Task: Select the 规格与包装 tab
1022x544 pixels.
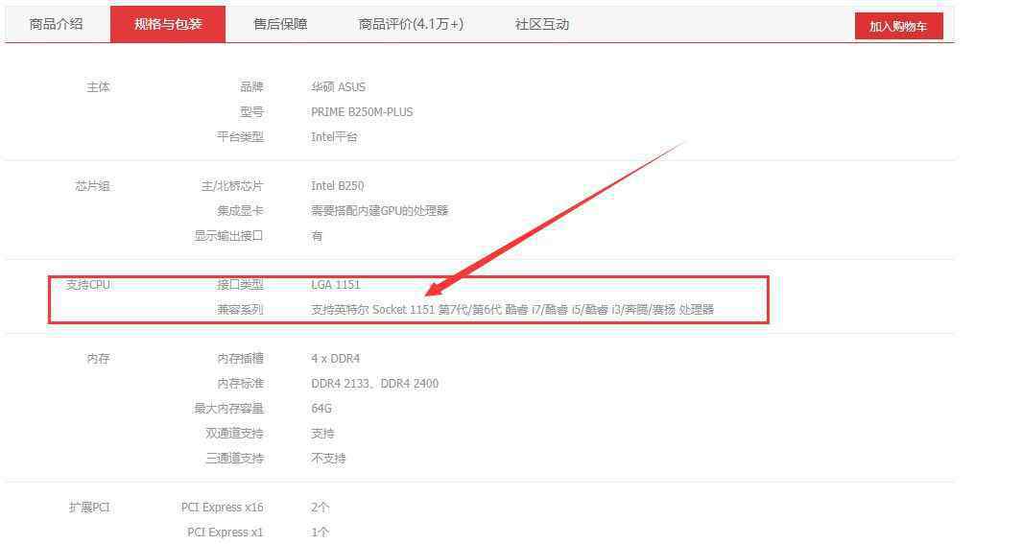Action: tap(168, 24)
